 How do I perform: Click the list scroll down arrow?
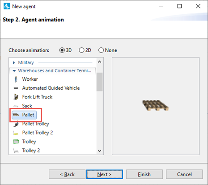click(x=99, y=151)
